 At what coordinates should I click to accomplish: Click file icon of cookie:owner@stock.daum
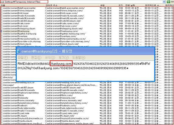click(2, 44)
